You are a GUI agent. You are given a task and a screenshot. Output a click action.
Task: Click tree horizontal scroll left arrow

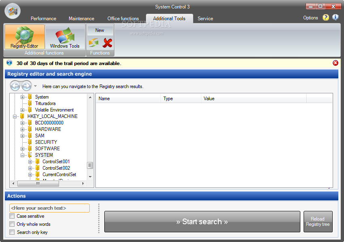[13, 183]
